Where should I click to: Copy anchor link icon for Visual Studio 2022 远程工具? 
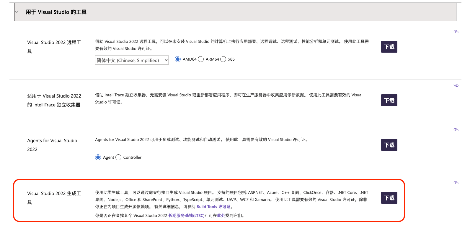(x=456, y=32)
